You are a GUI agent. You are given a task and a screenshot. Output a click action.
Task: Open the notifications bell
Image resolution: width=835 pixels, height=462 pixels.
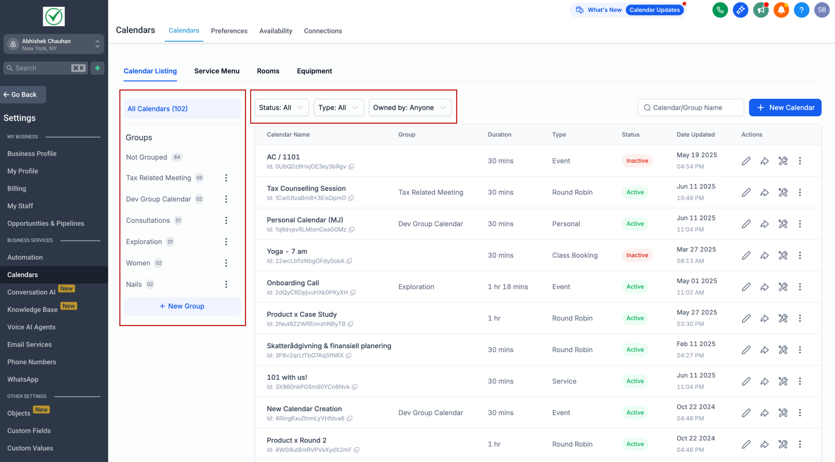(x=781, y=10)
